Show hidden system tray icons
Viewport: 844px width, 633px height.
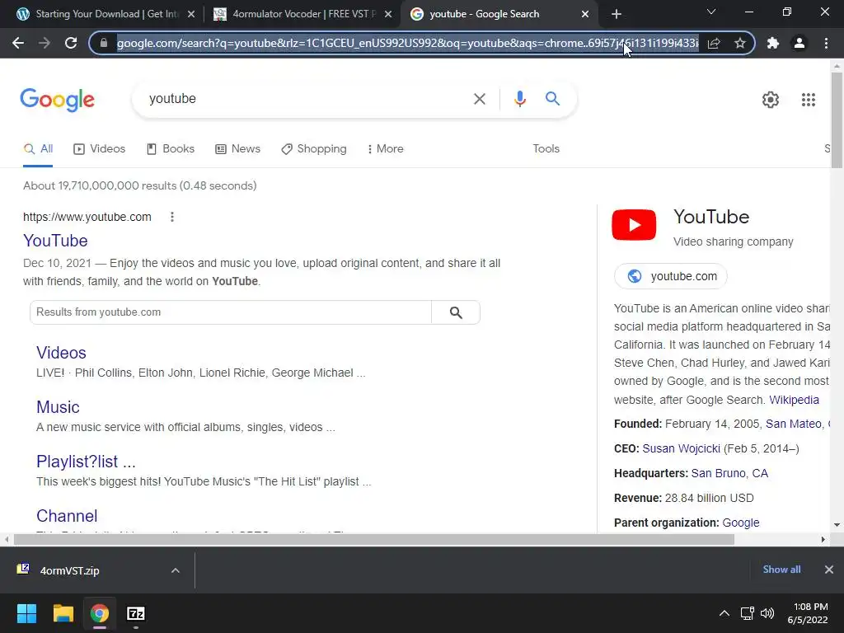click(x=724, y=613)
